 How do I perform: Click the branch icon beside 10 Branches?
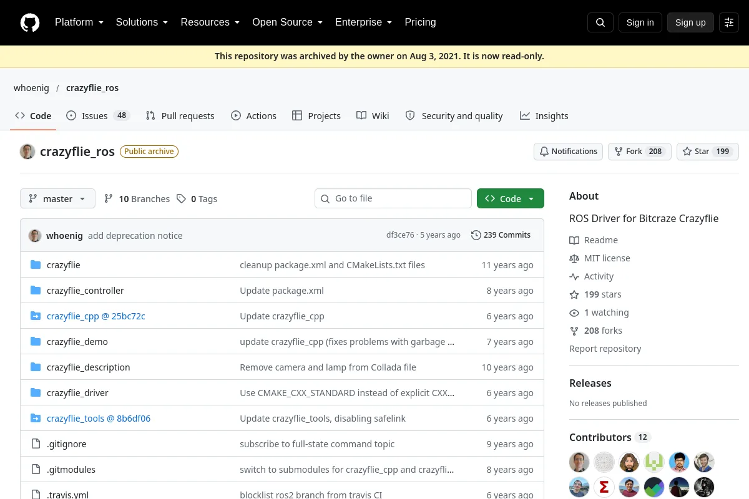point(109,198)
